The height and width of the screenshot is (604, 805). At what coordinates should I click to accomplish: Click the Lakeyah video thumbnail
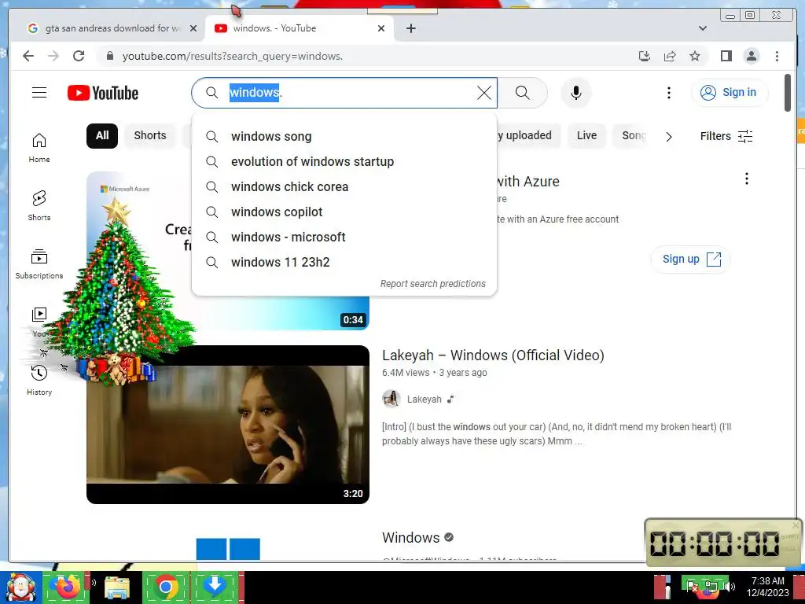pyautogui.click(x=227, y=425)
